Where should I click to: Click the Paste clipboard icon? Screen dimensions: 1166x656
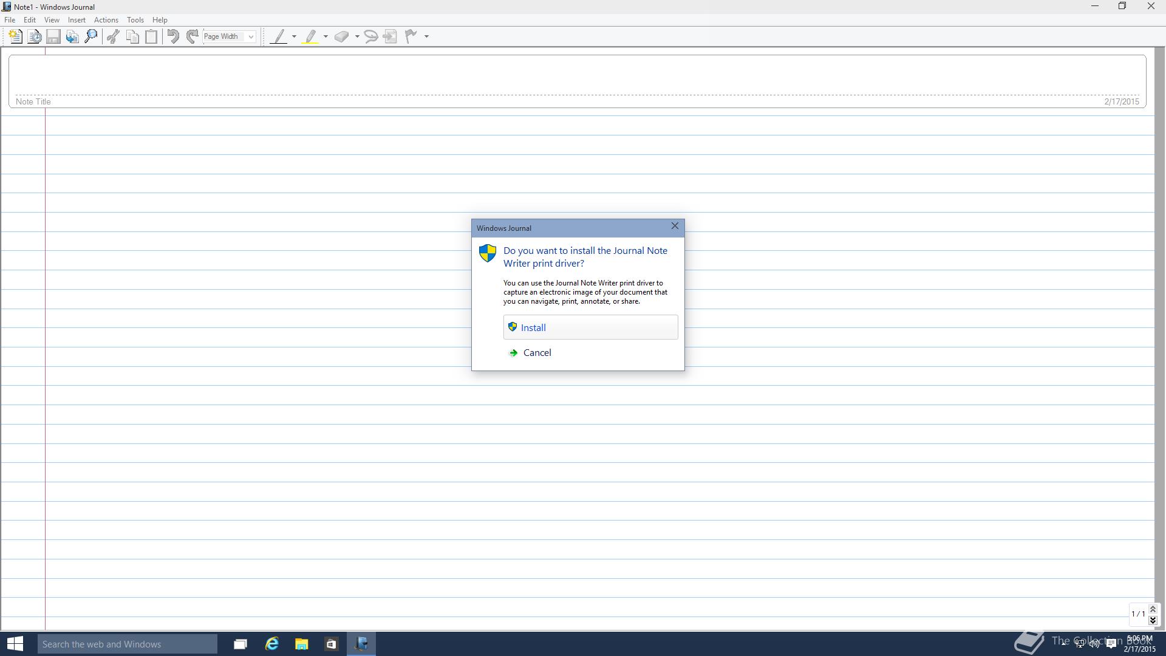click(x=151, y=36)
